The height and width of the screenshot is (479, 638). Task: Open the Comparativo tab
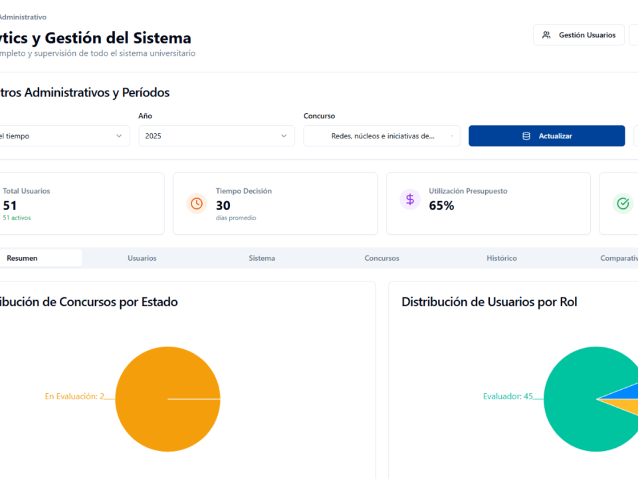(618, 258)
